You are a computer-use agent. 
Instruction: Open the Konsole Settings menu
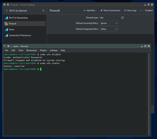click(54, 50)
